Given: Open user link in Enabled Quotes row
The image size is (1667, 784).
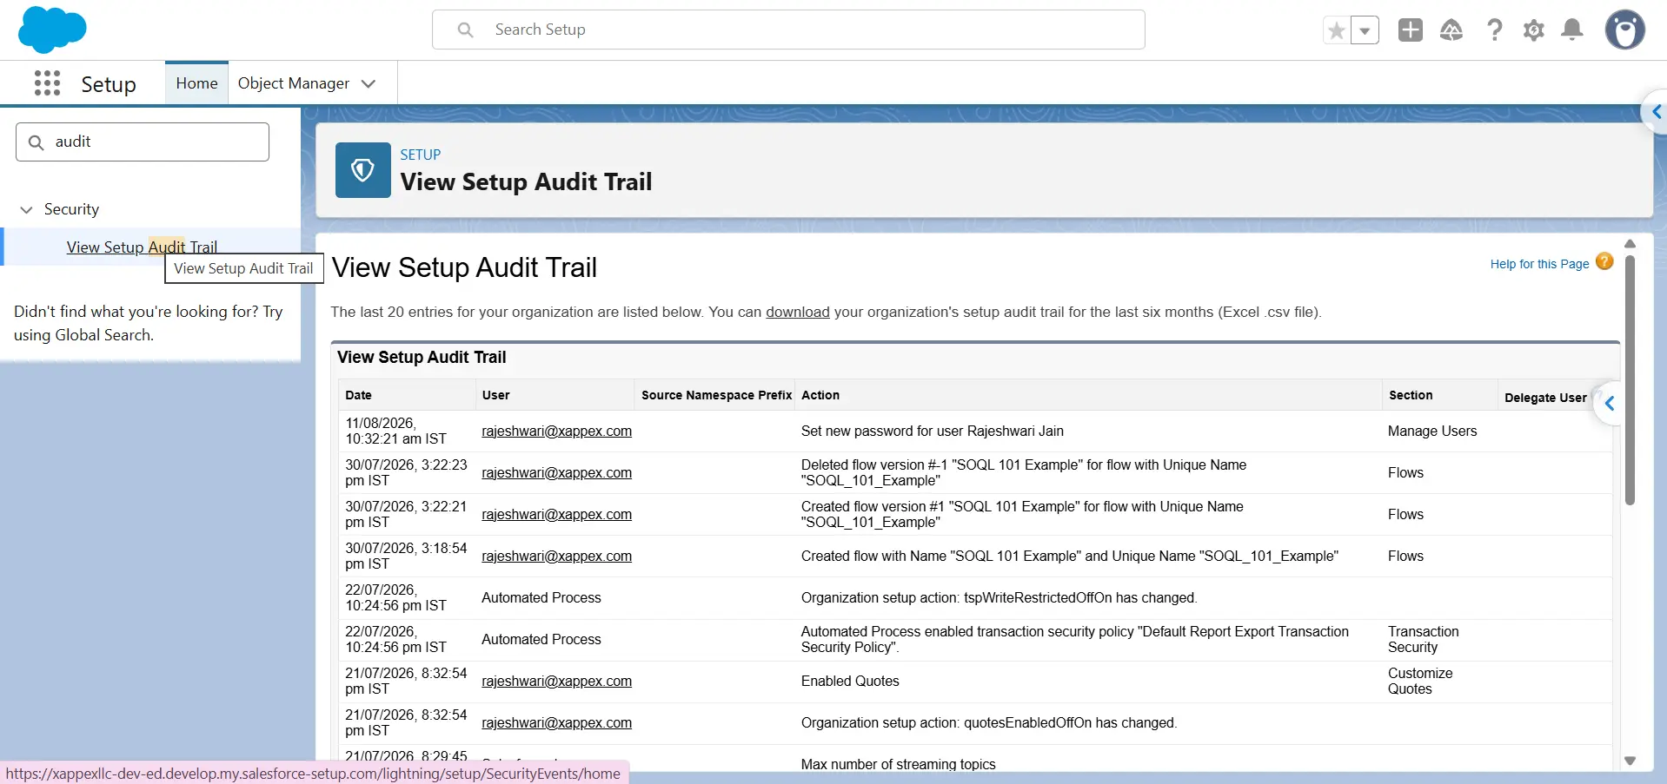Looking at the screenshot, I should pos(556,681).
